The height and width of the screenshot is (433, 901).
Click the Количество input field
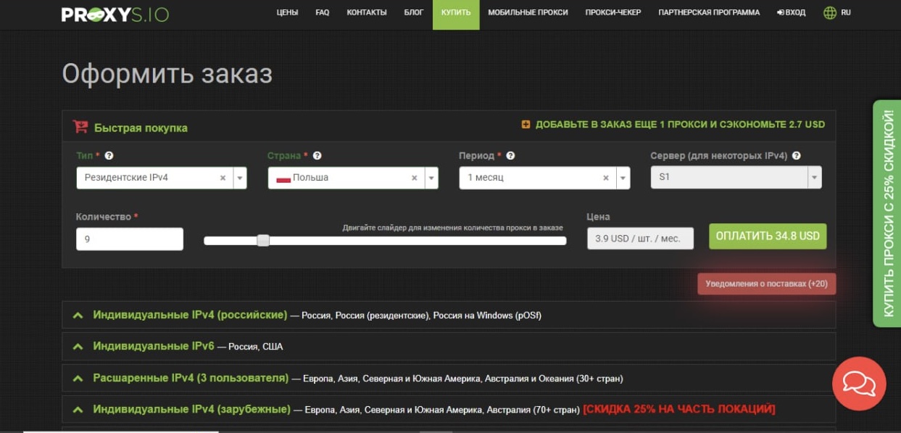(130, 239)
